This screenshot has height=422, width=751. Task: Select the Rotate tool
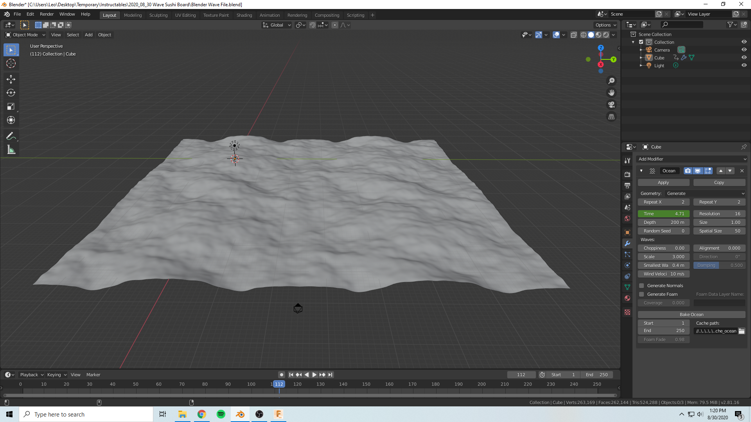click(11, 93)
